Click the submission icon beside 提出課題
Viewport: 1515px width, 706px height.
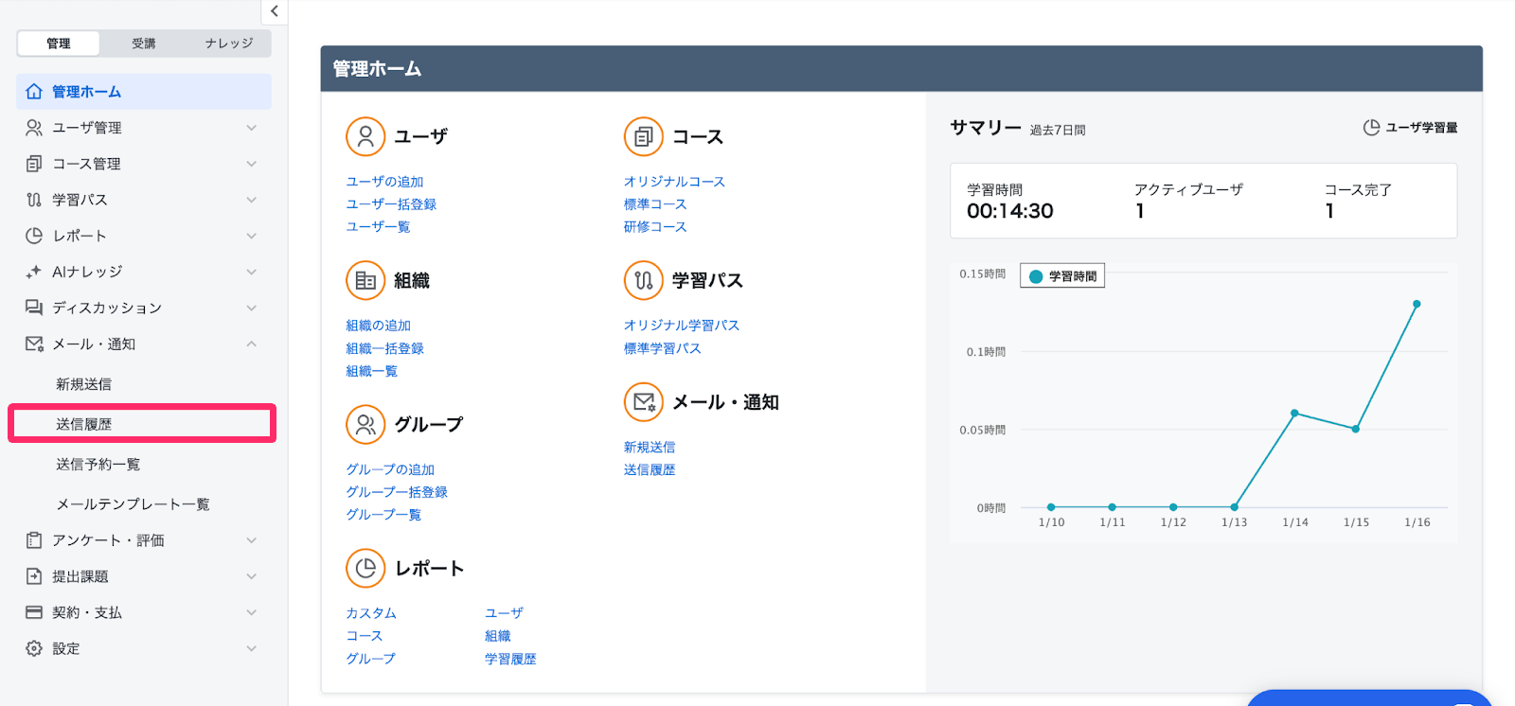[34, 576]
